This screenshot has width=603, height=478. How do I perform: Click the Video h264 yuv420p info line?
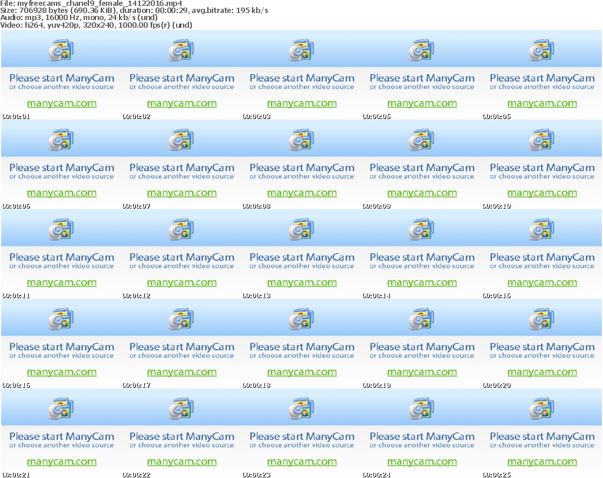(x=96, y=25)
